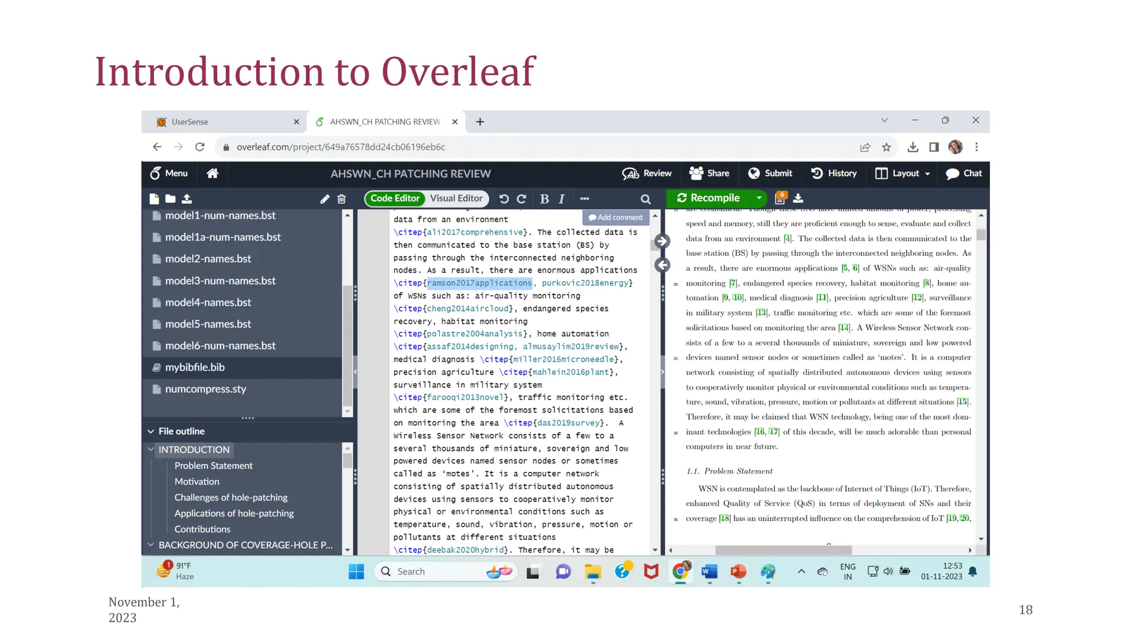Screen dimensions: 1141x641
Task: Open editor search
Action: [645, 199]
